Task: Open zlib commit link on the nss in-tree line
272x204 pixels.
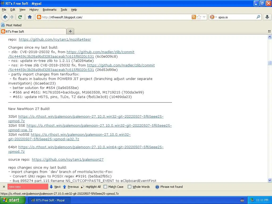Action: coord(121,65)
